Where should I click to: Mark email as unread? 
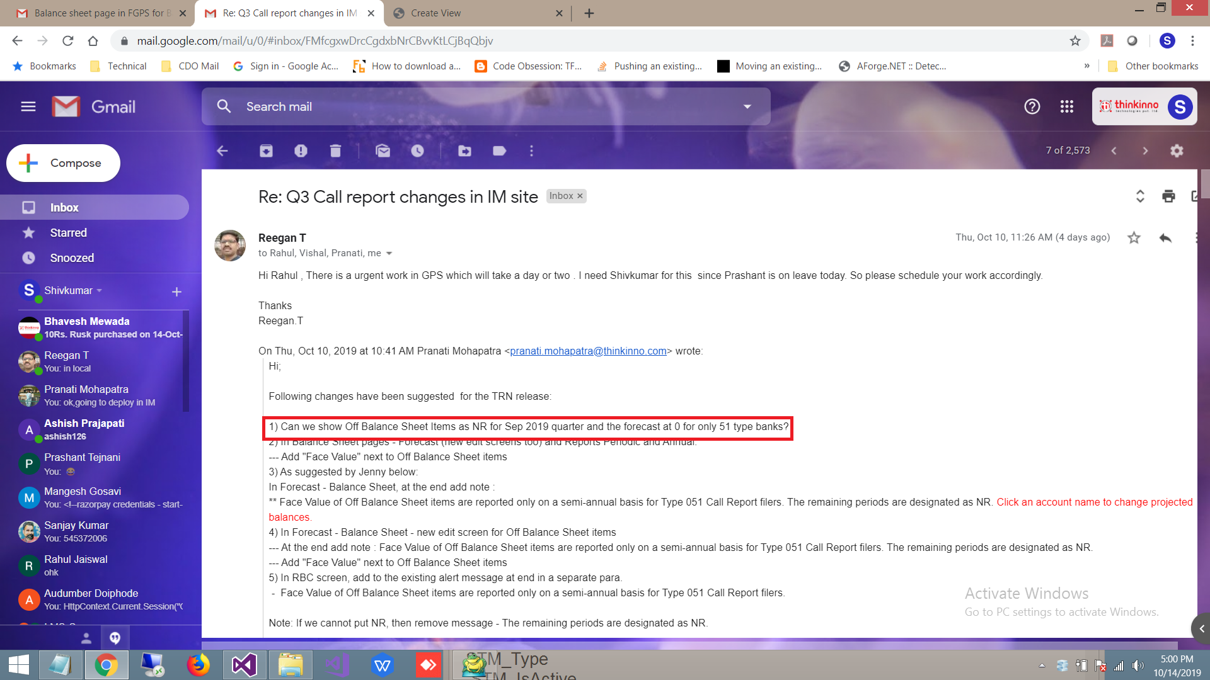click(383, 150)
